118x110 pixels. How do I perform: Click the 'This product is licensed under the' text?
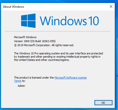pos(34,78)
